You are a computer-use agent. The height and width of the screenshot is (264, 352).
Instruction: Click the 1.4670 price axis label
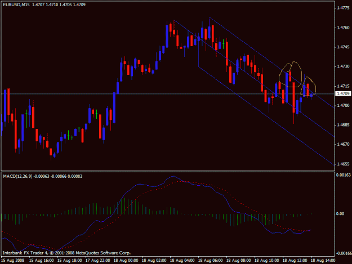pyautogui.click(x=343, y=145)
